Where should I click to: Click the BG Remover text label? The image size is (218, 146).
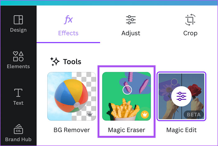coord(72,130)
